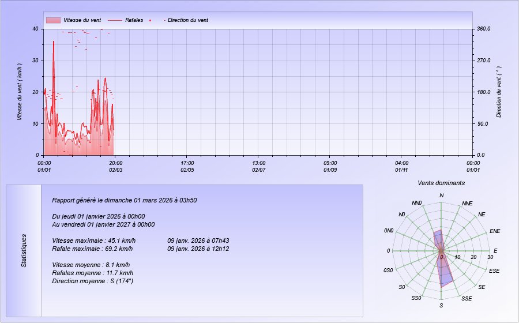
Task: Click the N label on the wind rose
Action: point(442,196)
